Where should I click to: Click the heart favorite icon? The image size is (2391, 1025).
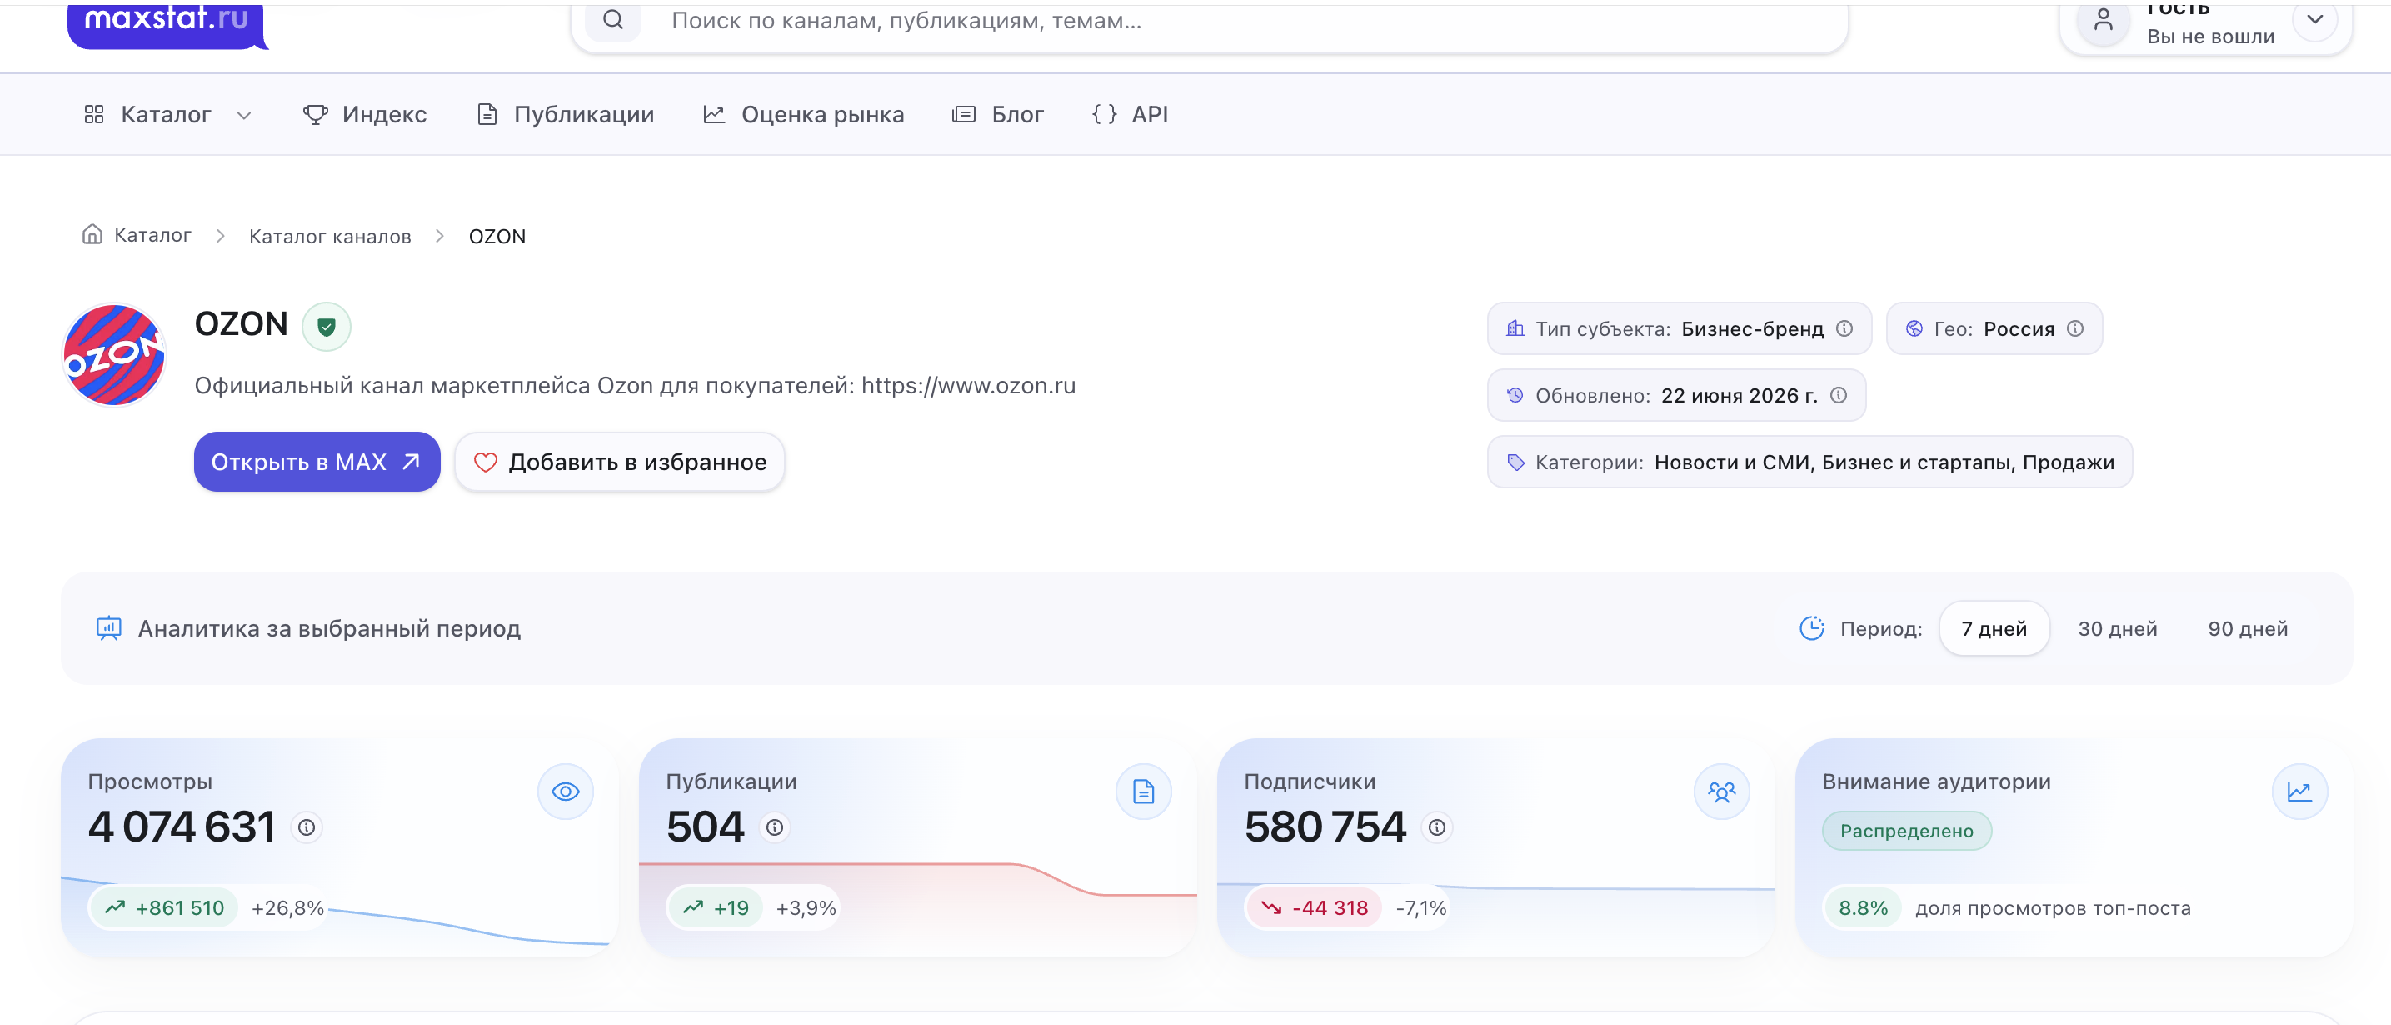click(486, 462)
